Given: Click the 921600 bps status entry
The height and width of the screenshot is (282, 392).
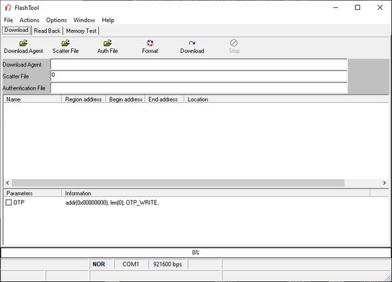Looking at the screenshot, I should coord(167,264).
